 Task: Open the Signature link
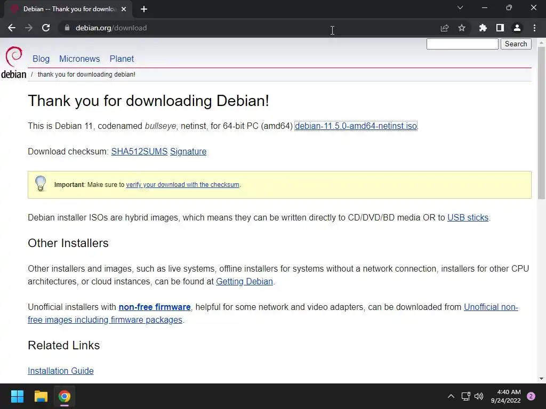point(188,152)
